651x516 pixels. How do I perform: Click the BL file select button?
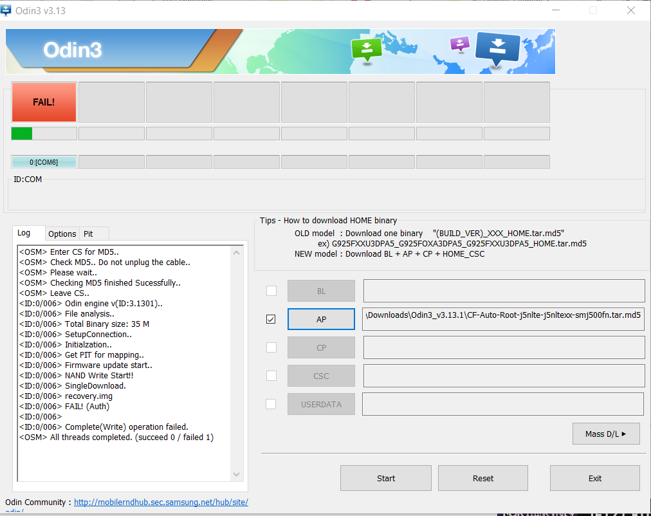click(322, 291)
